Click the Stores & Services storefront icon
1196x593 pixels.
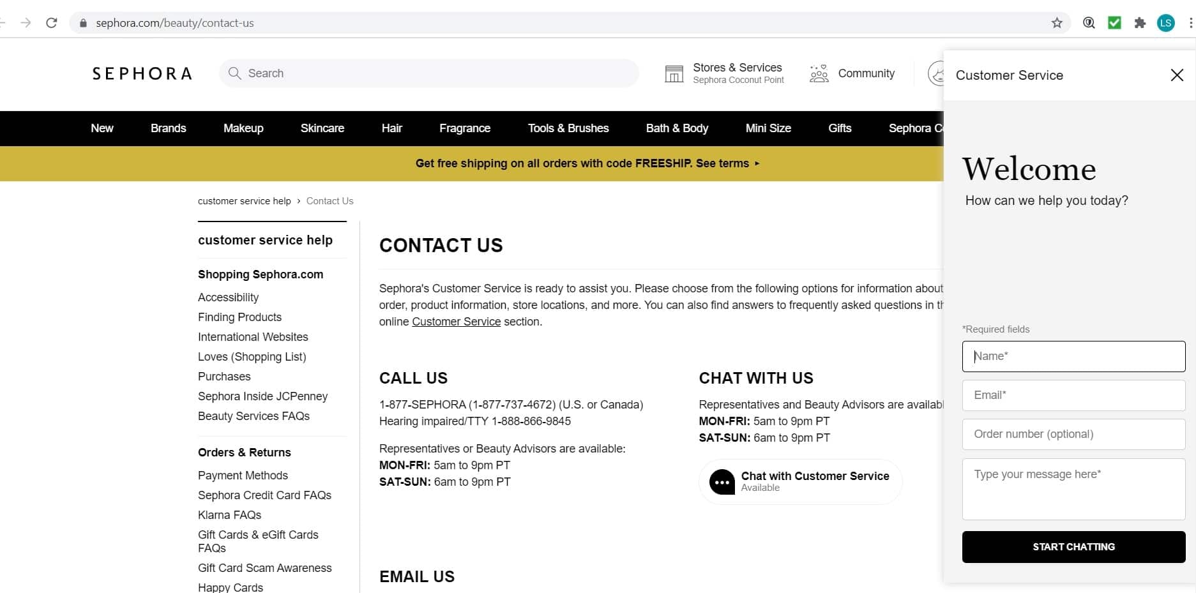[674, 73]
